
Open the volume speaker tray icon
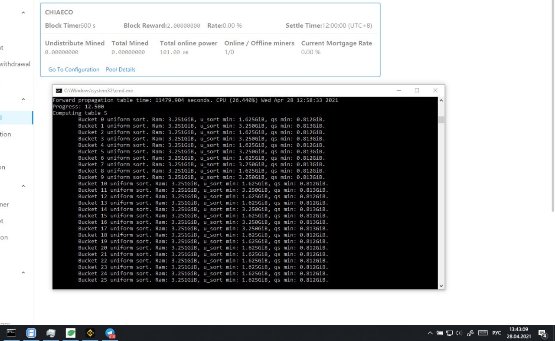click(459, 333)
